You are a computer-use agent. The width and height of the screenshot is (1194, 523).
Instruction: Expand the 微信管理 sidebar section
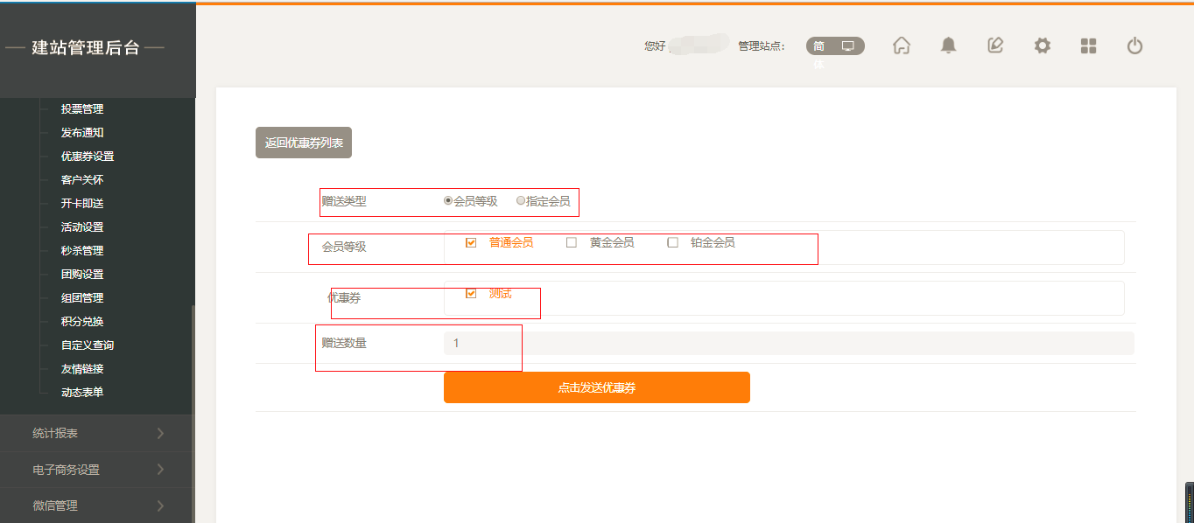[96, 506]
